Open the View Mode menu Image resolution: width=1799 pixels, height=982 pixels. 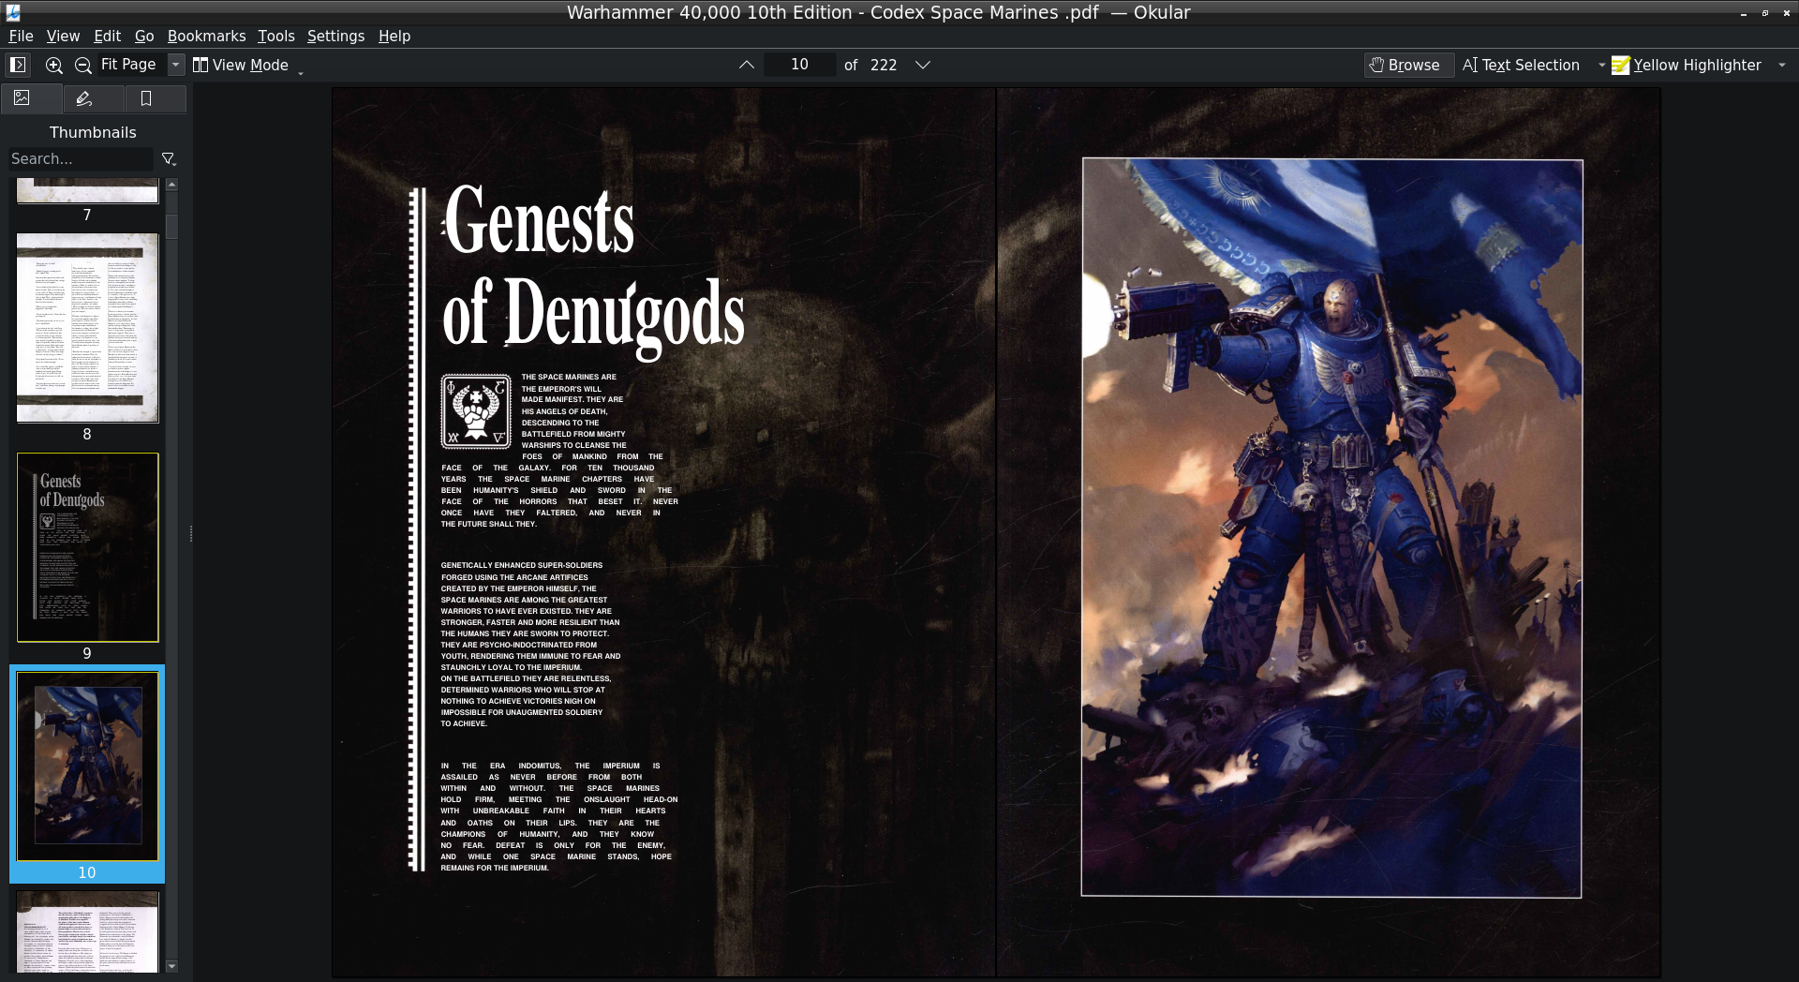[241, 65]
